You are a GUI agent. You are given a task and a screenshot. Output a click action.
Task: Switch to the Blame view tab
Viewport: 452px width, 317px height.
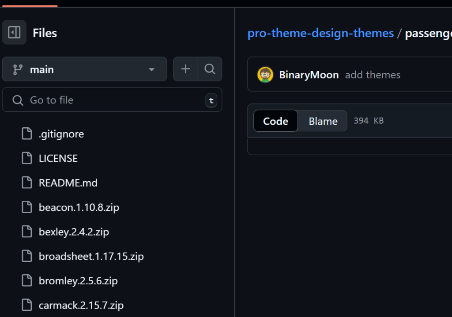tap(323, 121)
